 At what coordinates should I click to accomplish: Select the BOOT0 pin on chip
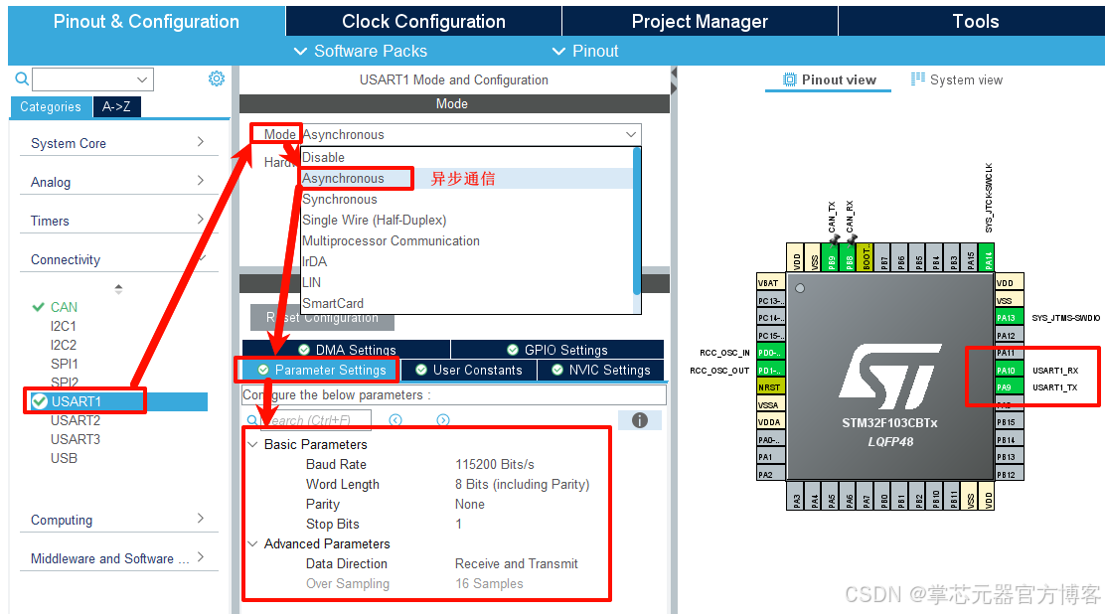(866, 258)
